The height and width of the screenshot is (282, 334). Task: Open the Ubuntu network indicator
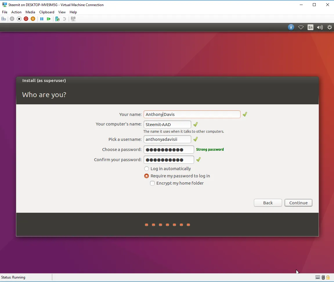pyautogui.click(x=301, y=27)
